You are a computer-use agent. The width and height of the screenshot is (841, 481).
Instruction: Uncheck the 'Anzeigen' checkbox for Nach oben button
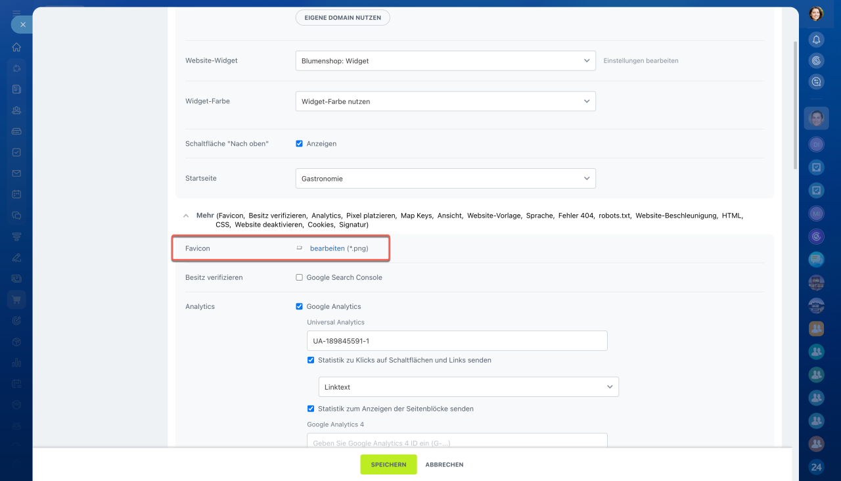click(x=300, y=144)
